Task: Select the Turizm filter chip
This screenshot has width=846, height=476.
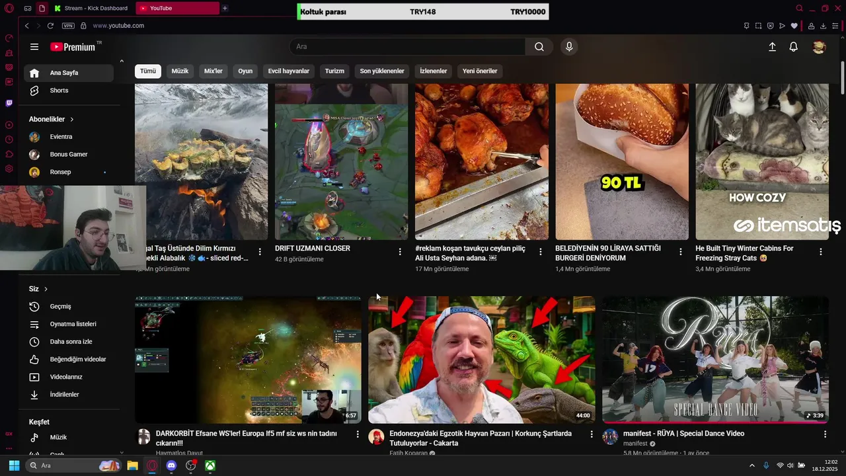Action: point(334,71)
